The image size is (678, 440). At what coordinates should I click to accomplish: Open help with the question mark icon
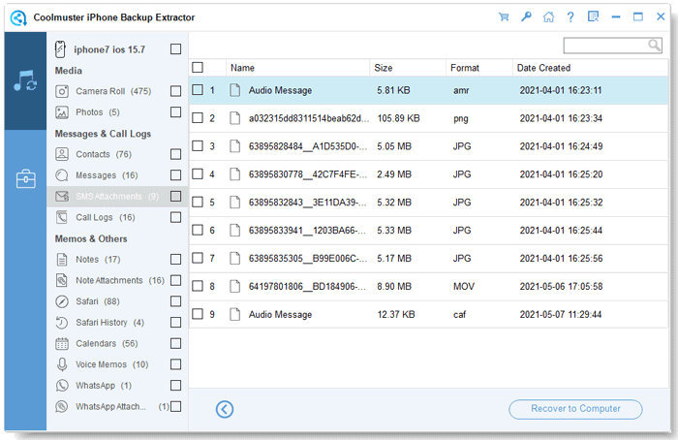click(570, 16)
